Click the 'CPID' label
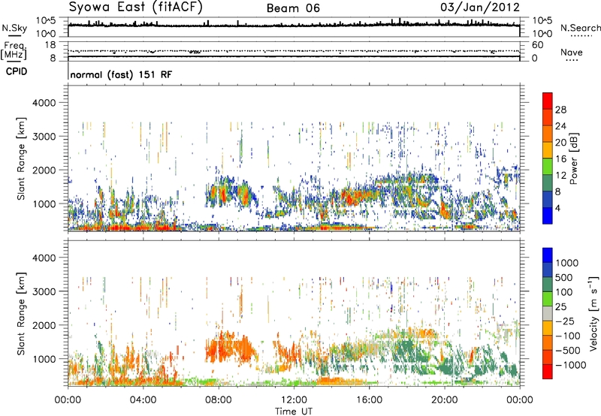The width and height of the screenshot is (601, 416). point(17,71)
